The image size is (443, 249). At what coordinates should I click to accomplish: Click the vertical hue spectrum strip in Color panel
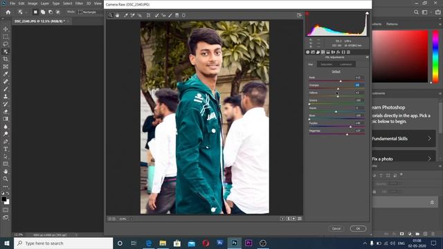[435, 56]
